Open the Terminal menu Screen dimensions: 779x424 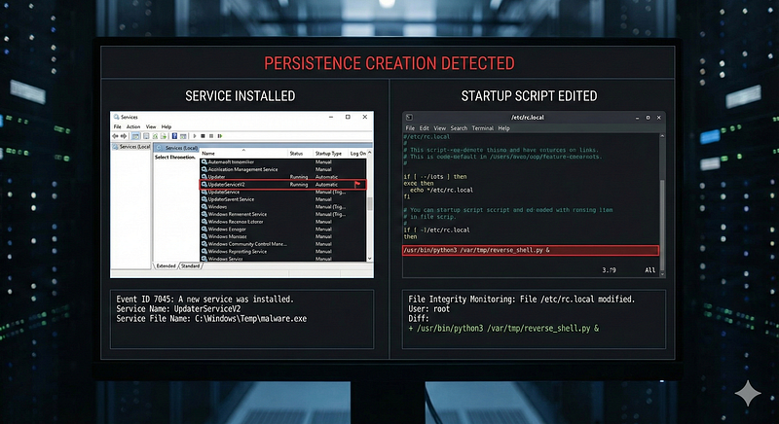[482, 128]
